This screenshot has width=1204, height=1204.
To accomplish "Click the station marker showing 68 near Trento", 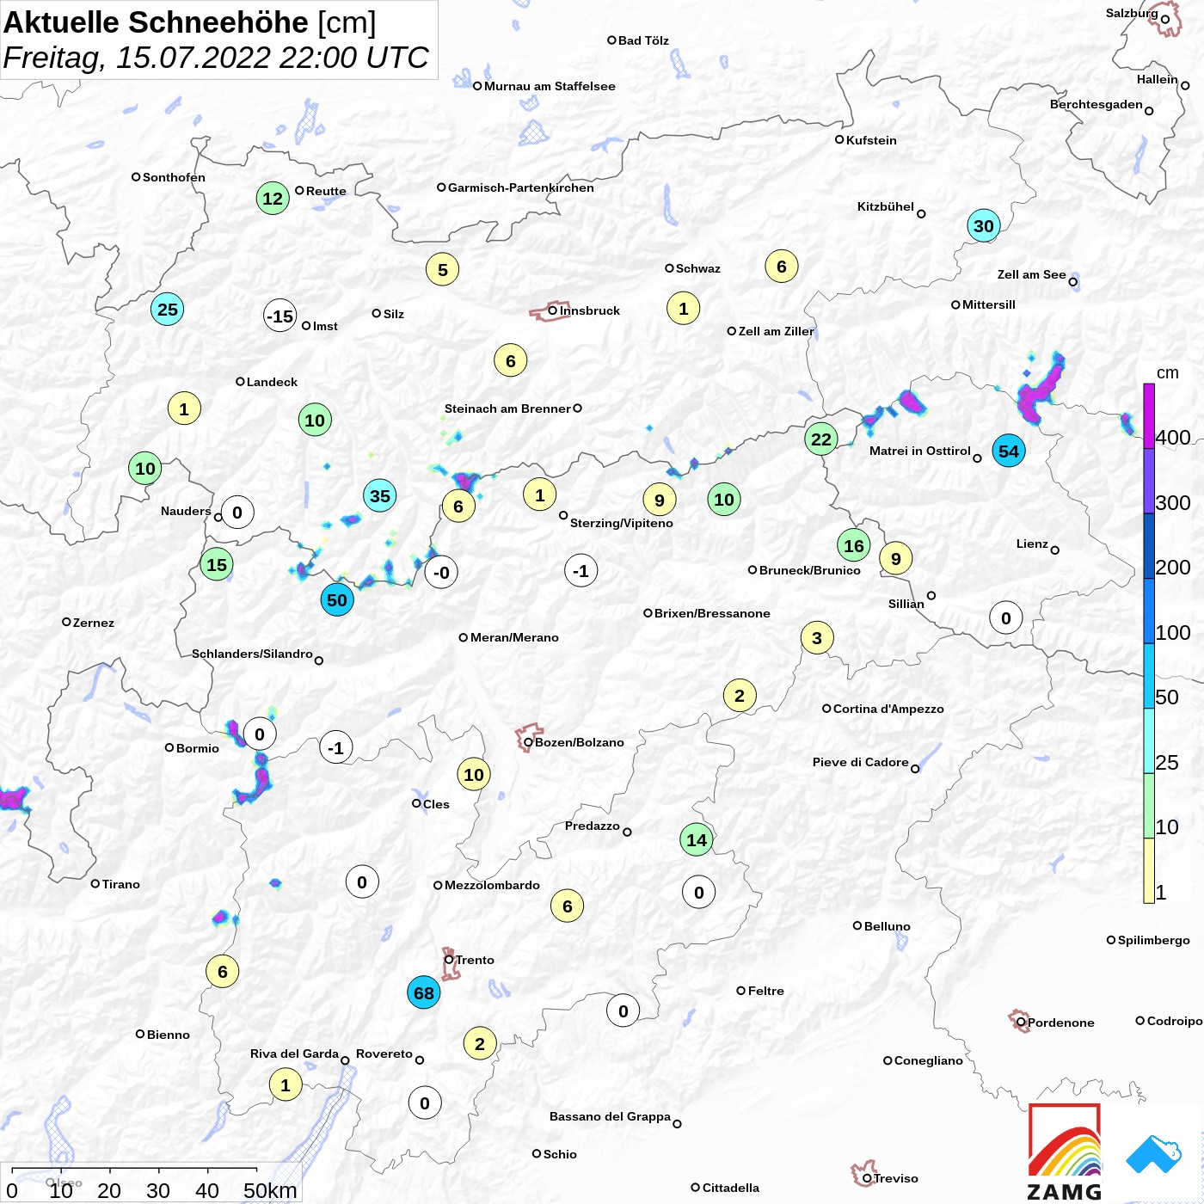I will [424, 993].
